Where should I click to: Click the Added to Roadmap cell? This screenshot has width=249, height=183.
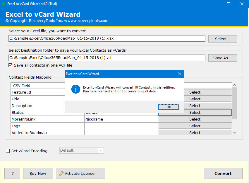click(x=47, y=132)
